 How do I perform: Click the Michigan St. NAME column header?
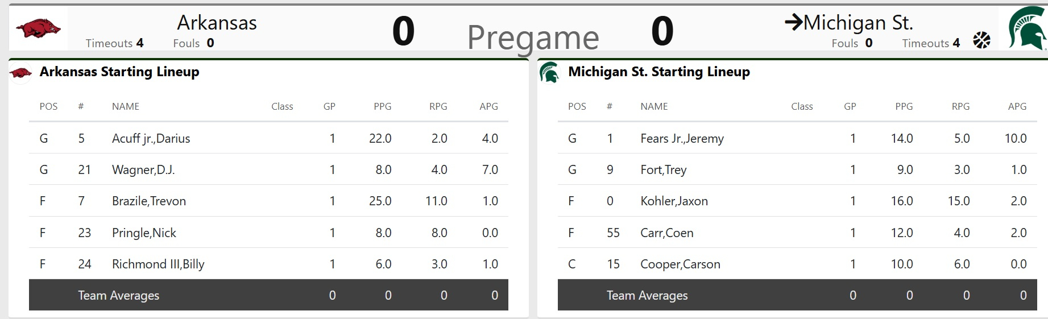pos(654,106)
